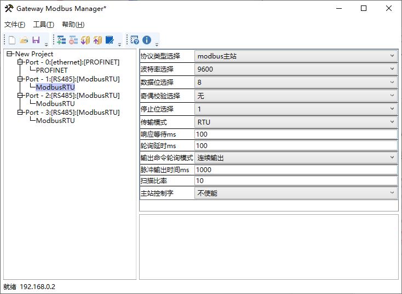This screenshot has width=402, height=294.
Task: Select PROFINET under Port - 0
Action: (x=52, y=70)
